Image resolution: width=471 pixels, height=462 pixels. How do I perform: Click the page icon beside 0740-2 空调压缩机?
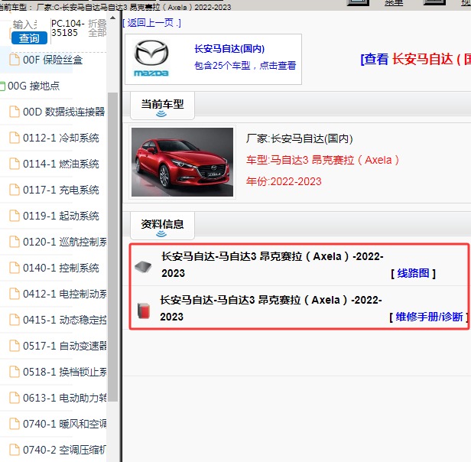tap(15, 450)
